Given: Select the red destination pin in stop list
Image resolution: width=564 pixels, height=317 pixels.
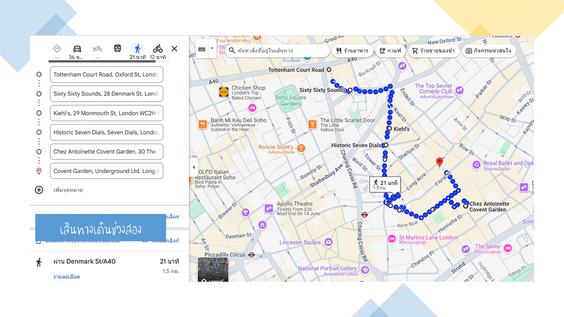Looking at the screenshot, I should pyautogui.click(x=39, y=171).
